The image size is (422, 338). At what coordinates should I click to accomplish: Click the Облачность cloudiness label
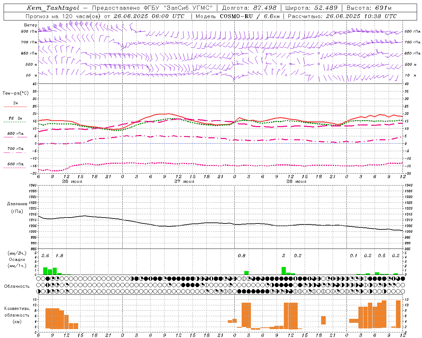tap(17, 287)
